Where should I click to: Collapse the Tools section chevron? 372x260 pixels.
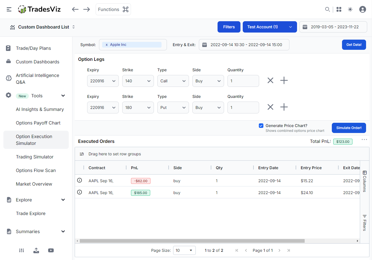point(63,96)
